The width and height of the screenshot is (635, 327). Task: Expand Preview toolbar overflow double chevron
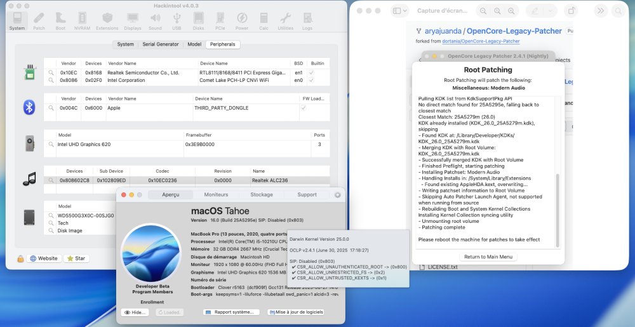601,11
